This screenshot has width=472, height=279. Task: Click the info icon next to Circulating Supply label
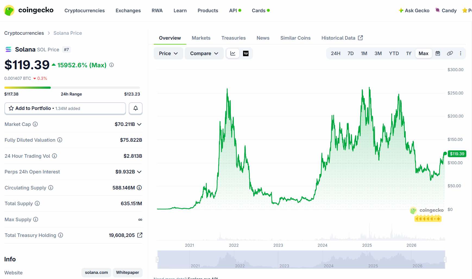51,188
